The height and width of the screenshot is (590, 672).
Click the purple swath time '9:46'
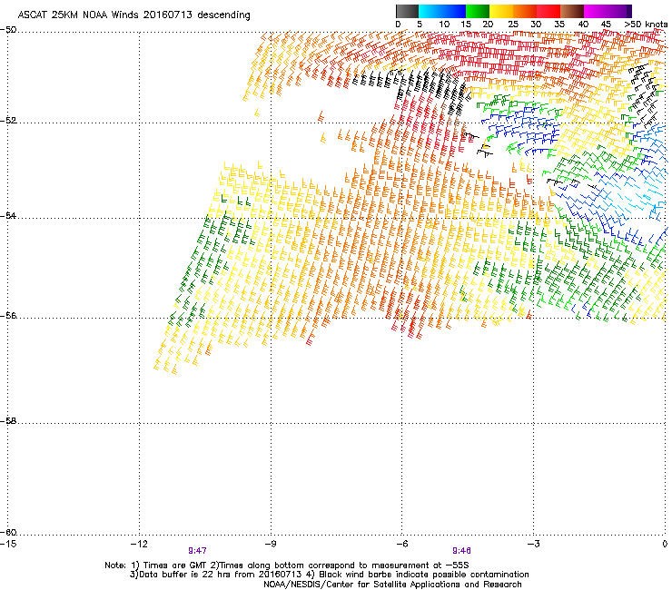(461, 551)
